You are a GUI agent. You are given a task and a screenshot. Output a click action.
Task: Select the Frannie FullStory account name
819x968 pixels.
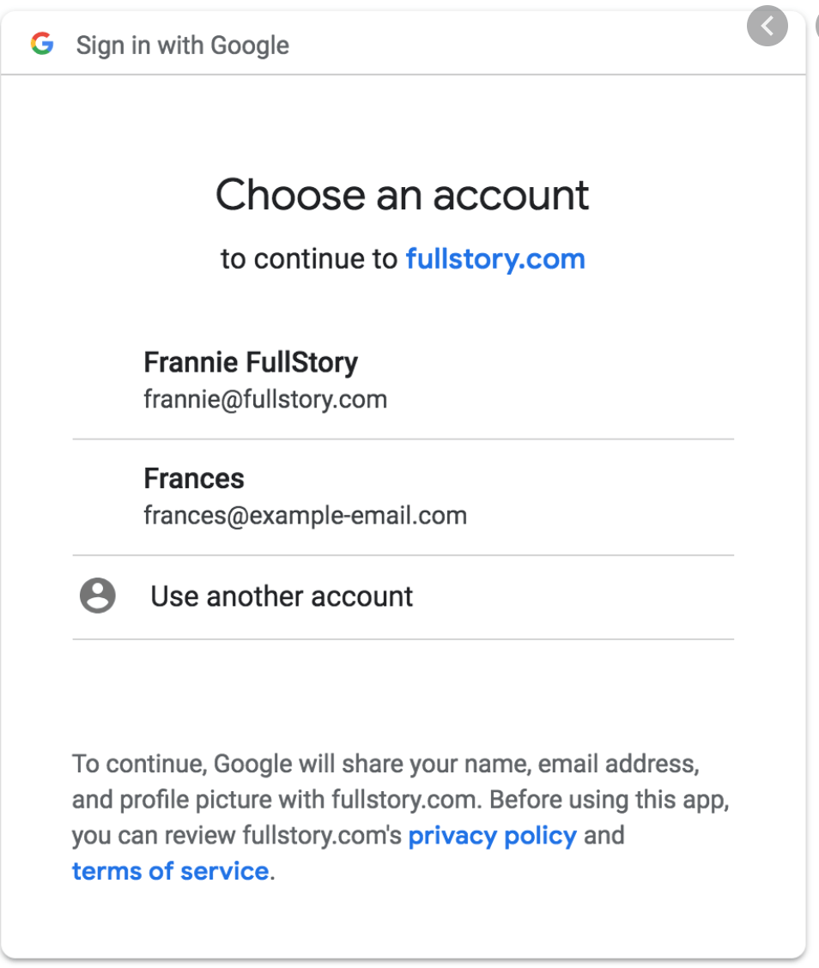point(250,362)
